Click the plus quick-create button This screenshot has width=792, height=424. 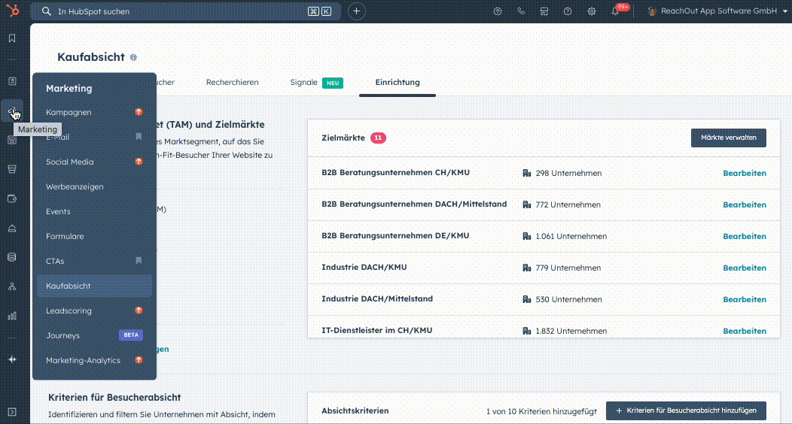point(357,11)
